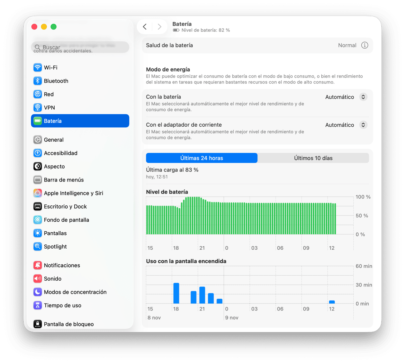
Task: Open the Notificaciones bell icon
Action: point(38,265)
